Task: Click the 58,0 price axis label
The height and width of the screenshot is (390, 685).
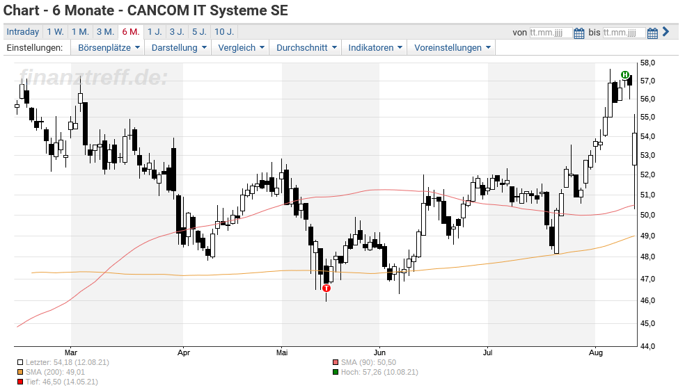Action: (647, 63)
